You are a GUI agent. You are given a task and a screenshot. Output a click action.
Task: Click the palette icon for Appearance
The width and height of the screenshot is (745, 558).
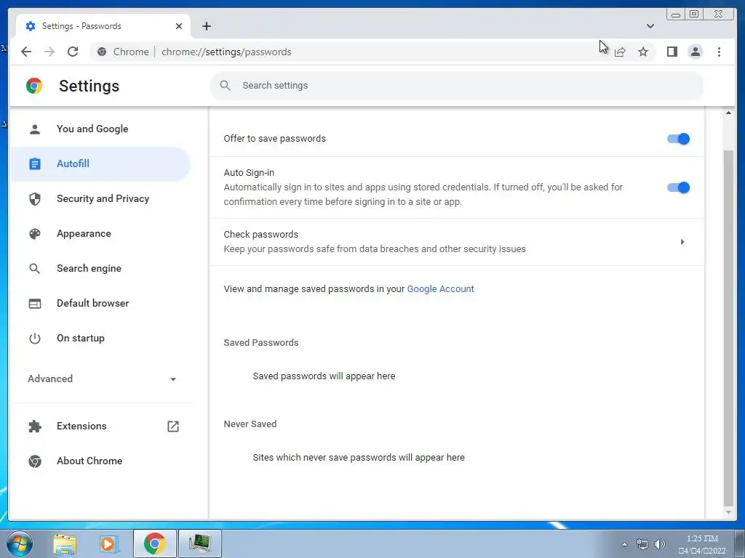[x=35, y=233]
